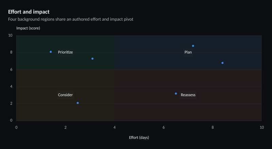Click the Reassess quadrant label

188,95
